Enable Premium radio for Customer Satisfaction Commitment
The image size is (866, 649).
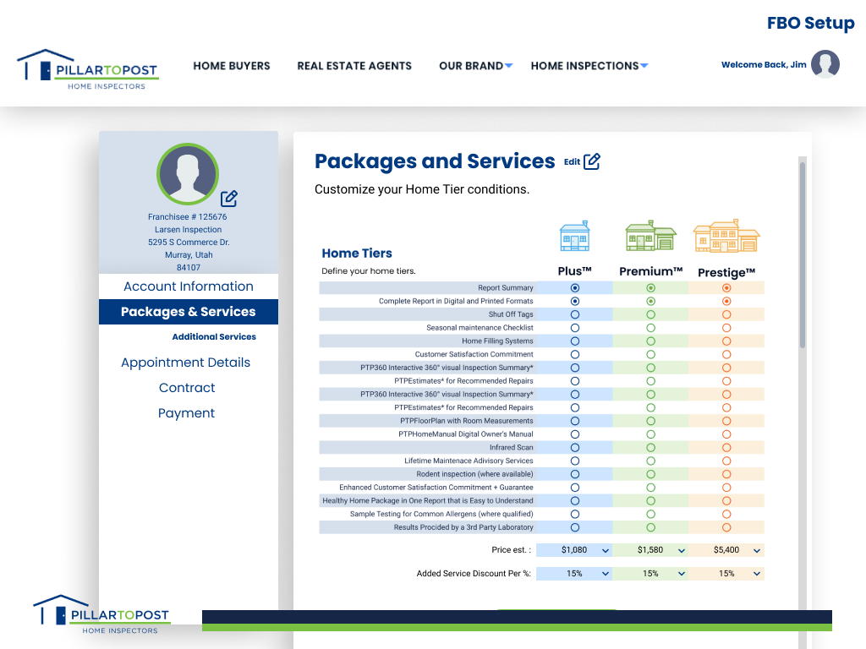[x=650, y=354]
